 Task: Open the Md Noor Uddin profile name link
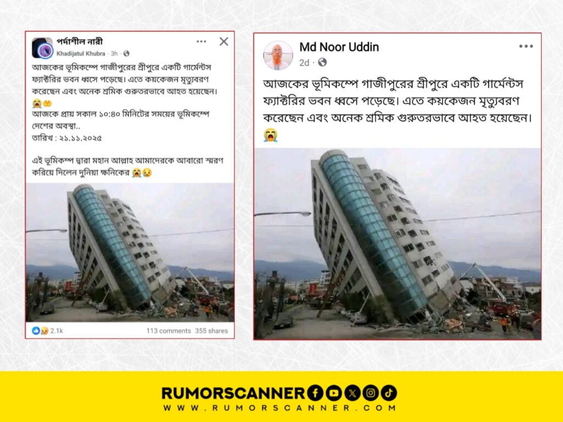click(x=339, y=47)
